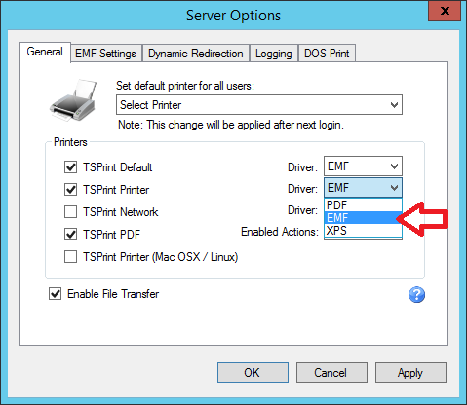This screenshot has width=467, height=405.
Task: Toggle the Enable File Transfer checkbox
Action: coord(56,294)
